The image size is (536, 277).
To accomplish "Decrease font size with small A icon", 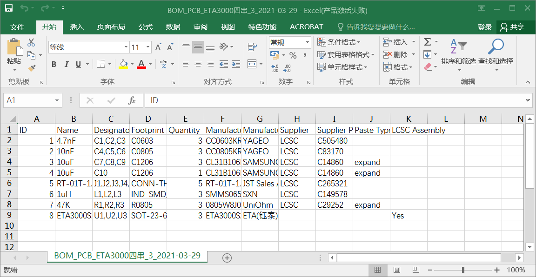I will (170, 47).
